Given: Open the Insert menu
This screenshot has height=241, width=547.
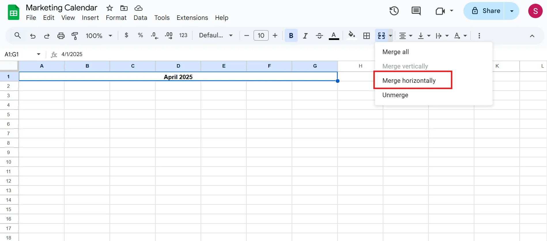Looking at the screenshot, I should (x=90, y=18).
